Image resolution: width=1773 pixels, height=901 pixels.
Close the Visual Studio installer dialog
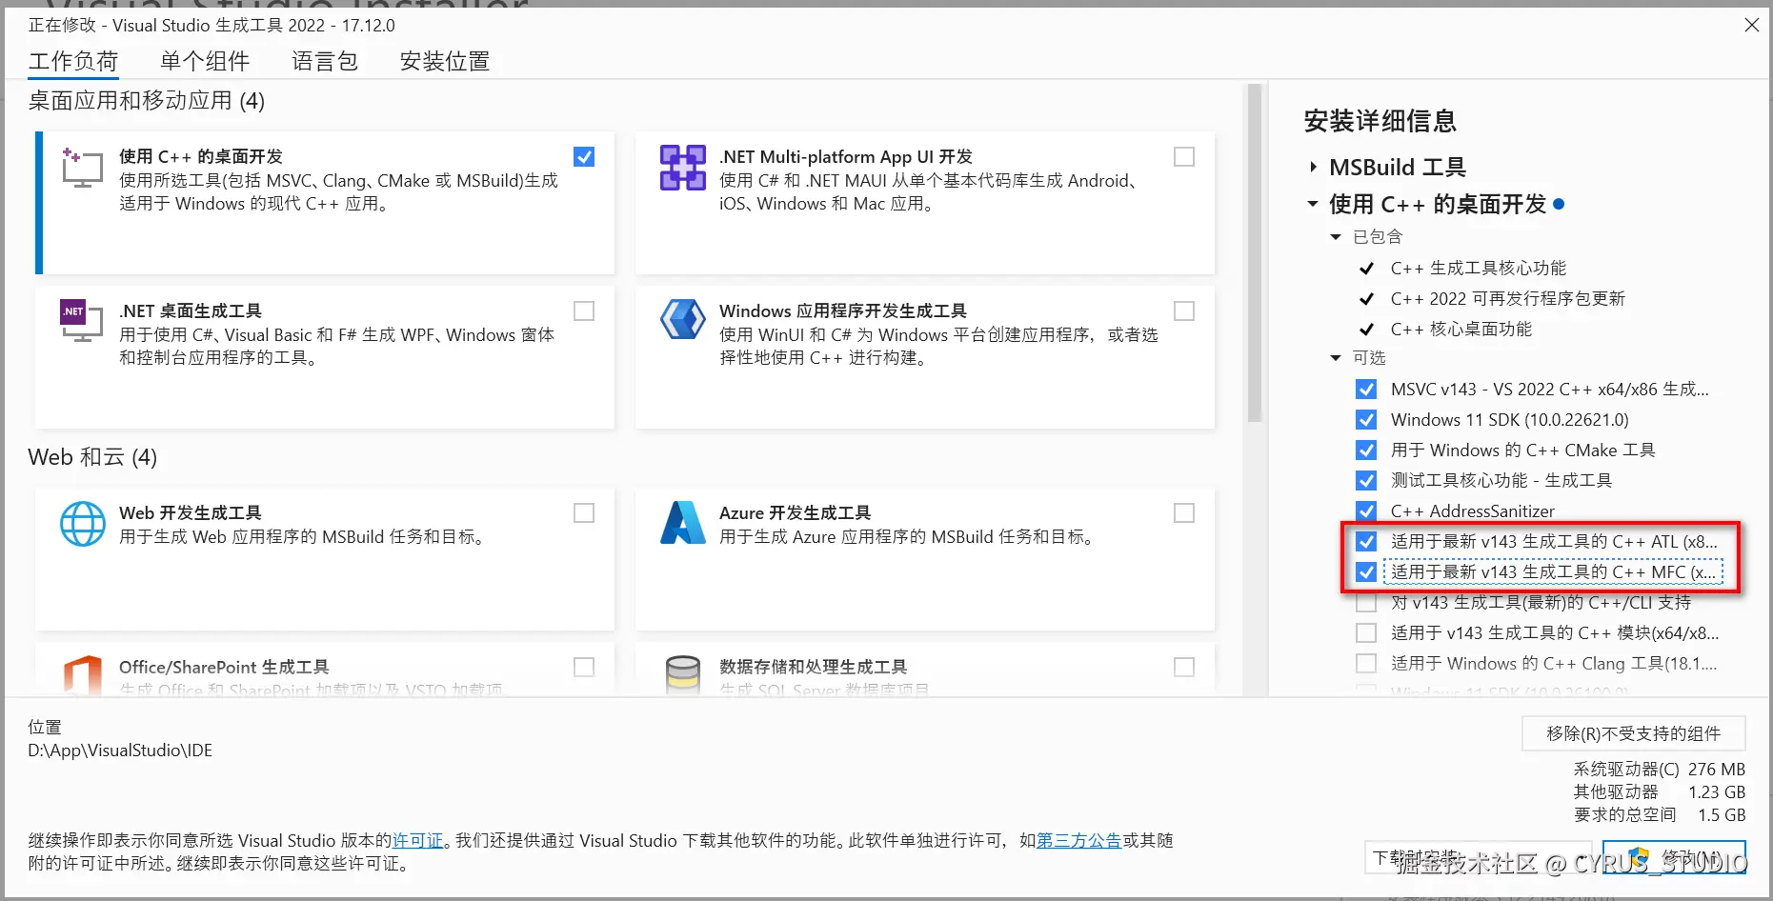point(1752,25)
